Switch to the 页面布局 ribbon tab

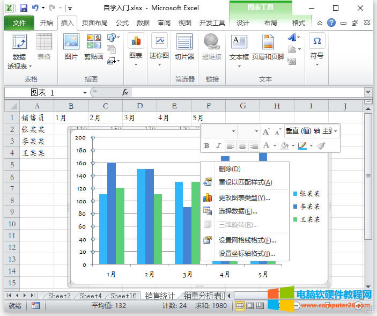pyautogui.click(x=94, y=23)
